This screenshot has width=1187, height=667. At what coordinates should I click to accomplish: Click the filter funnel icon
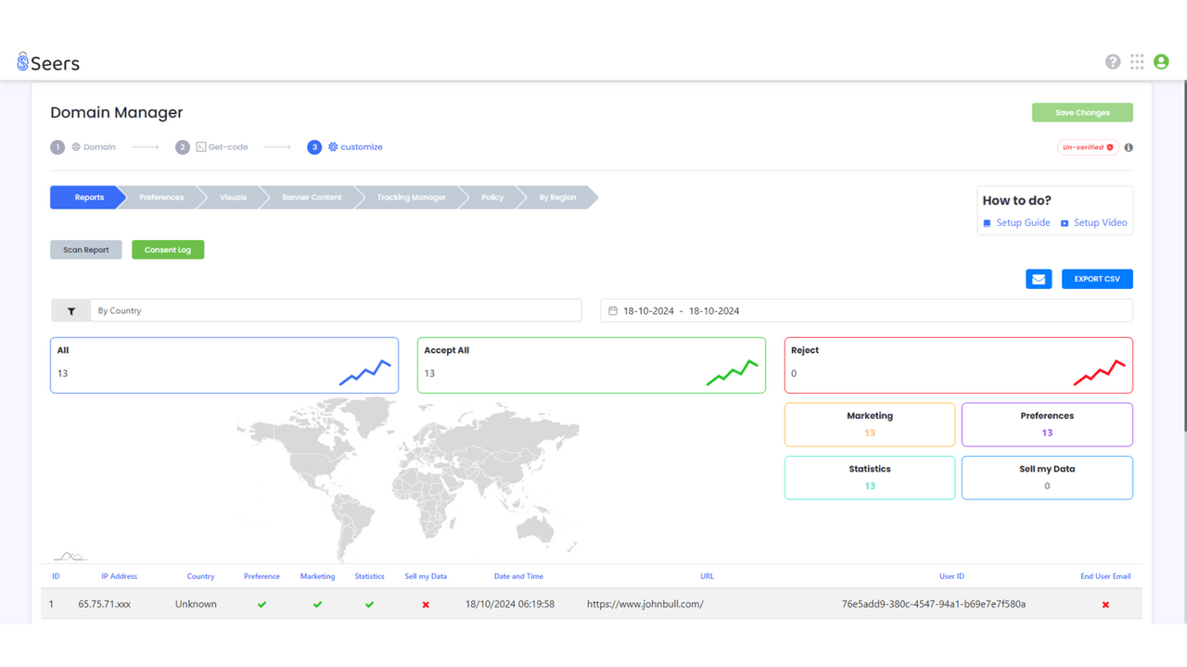(x=70, y=311)
